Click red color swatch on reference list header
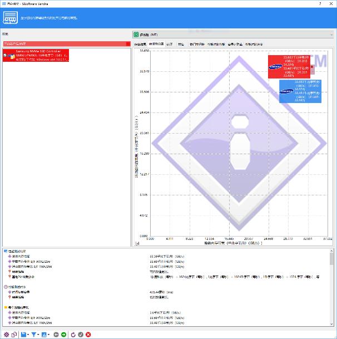 tap(128, 43)
